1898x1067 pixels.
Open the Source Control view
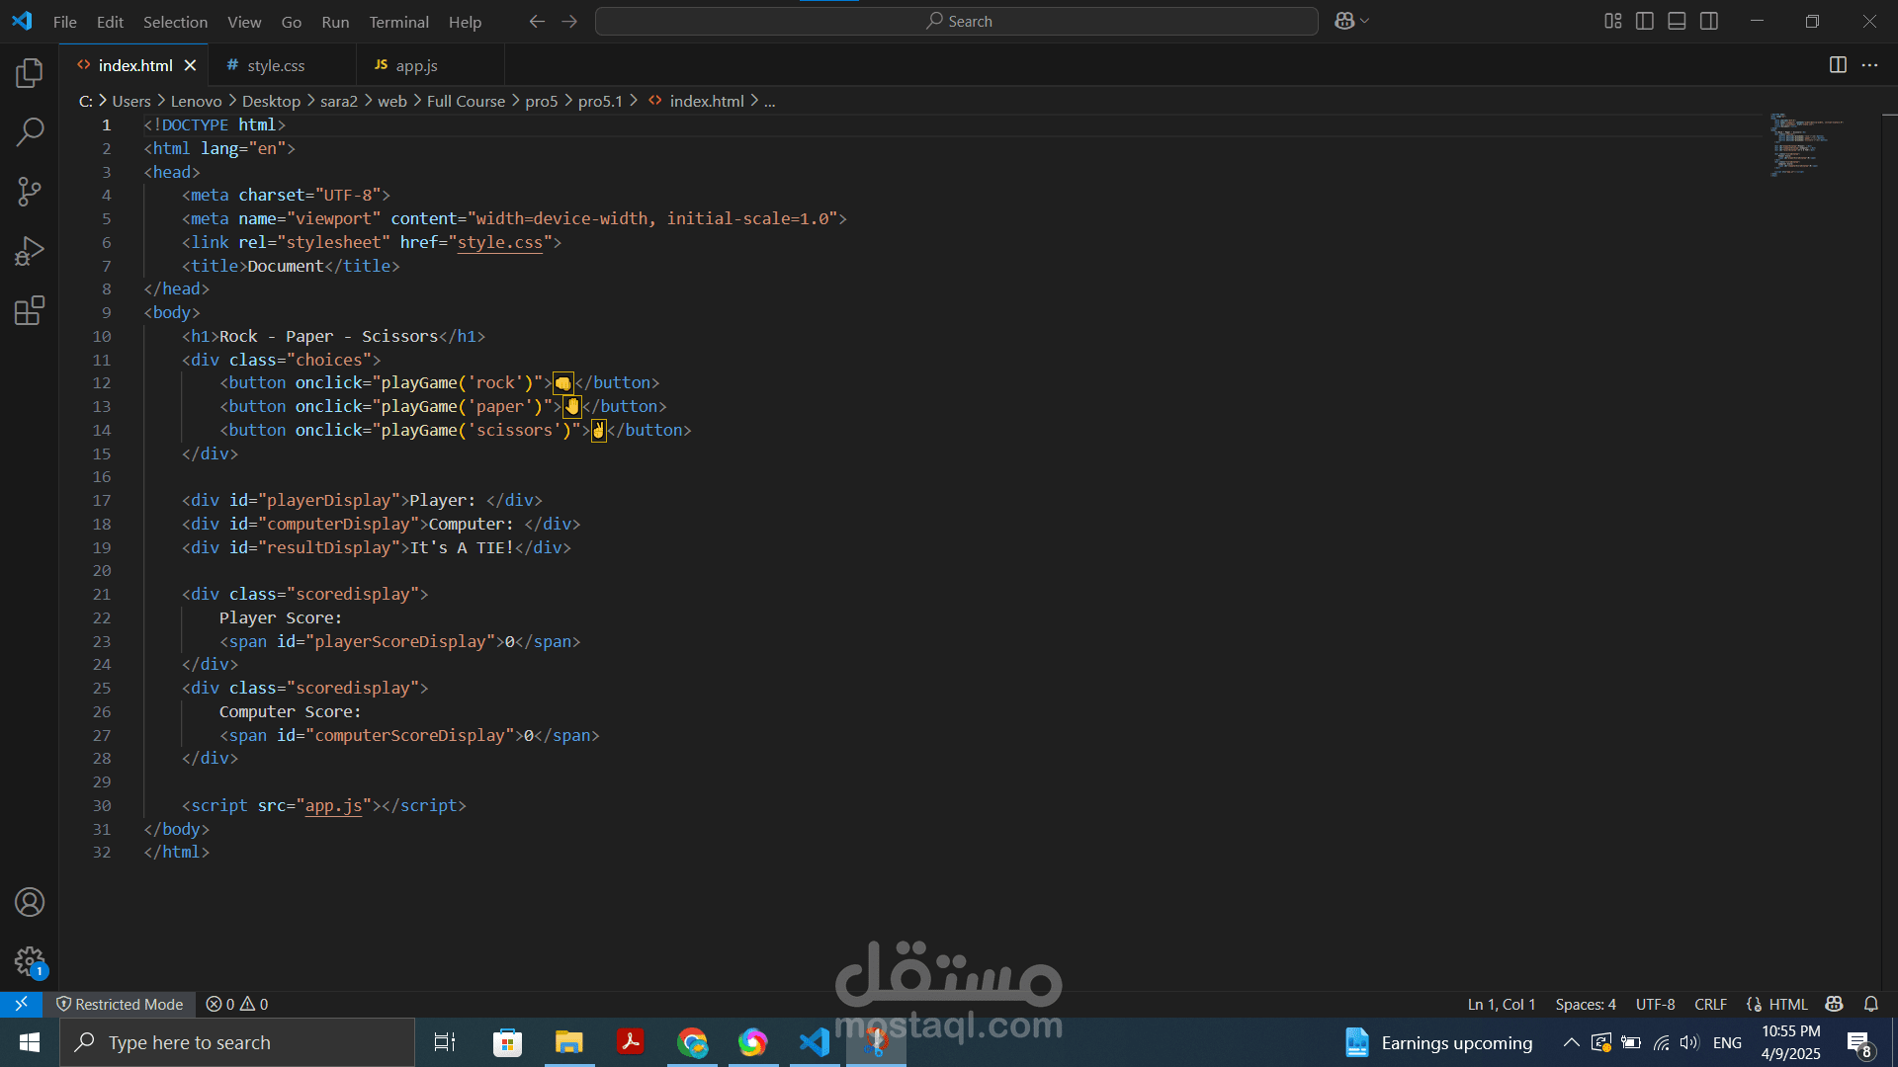click(30, 192)
